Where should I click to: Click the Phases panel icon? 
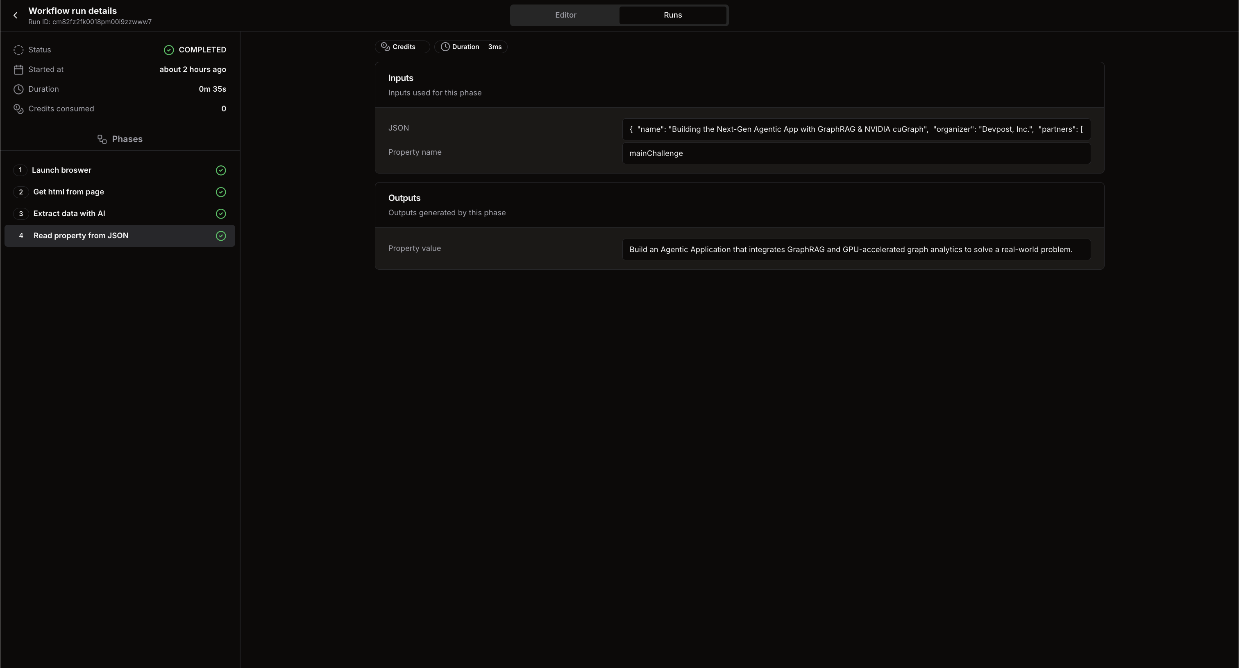click(x=102, y=139)
